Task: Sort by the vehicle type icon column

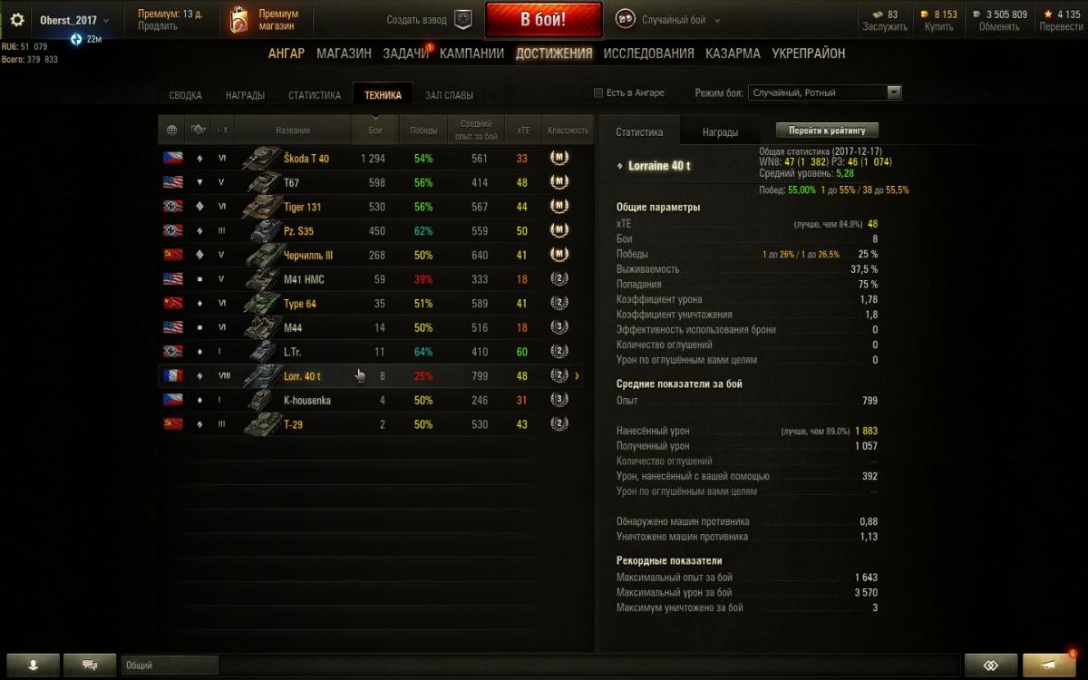Action: click(199, 130)
